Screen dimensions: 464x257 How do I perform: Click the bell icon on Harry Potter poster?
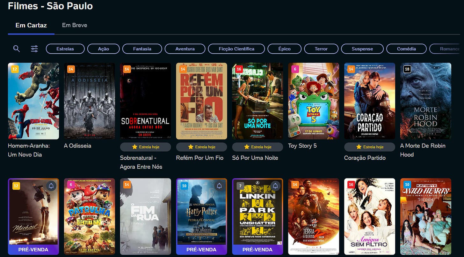[x=220, y=186]
